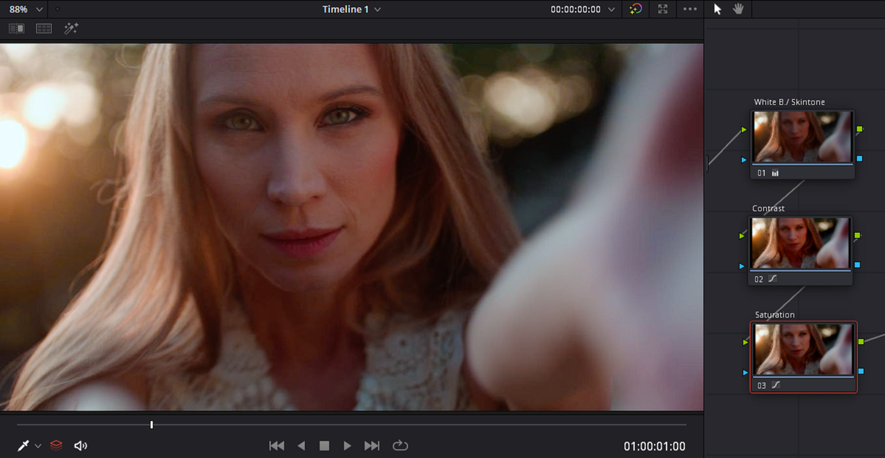Toggle the image wipe split view

click(x=17, y=28)
